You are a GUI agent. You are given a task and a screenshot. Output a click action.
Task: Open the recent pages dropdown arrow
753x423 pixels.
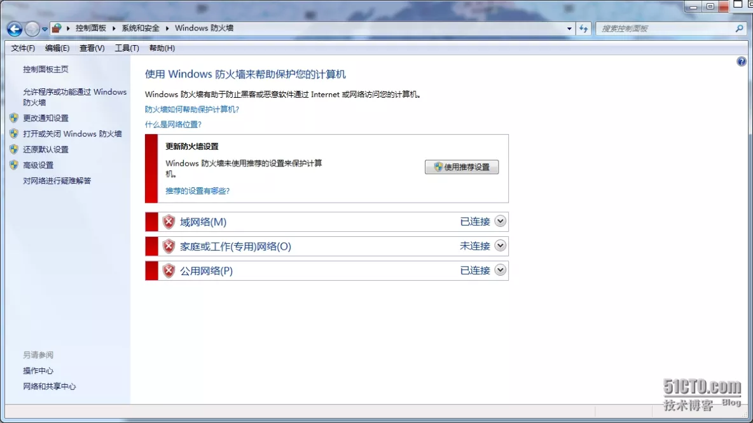(45, 29)
